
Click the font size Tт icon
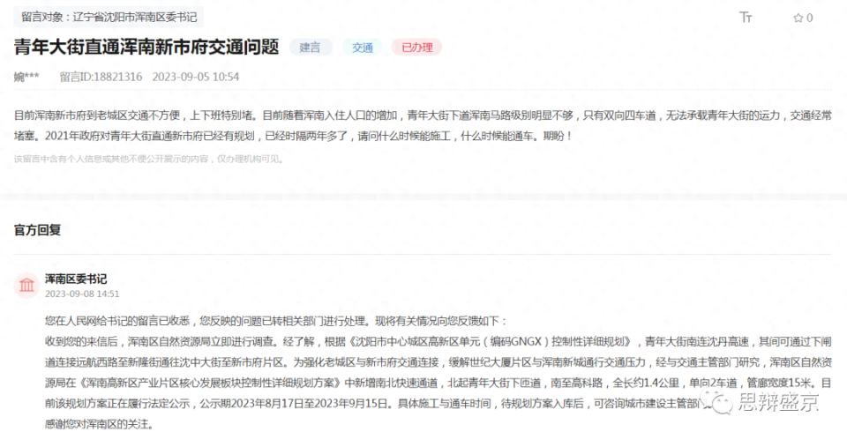[x=746, y=18]
